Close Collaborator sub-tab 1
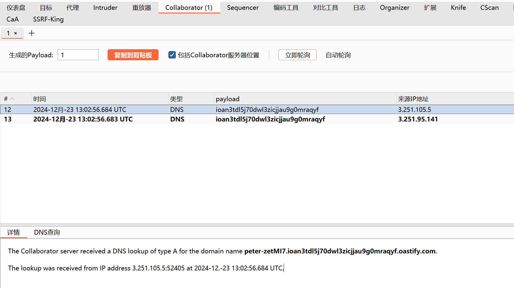This screenshot has height=288, width=514. (15, 33)
